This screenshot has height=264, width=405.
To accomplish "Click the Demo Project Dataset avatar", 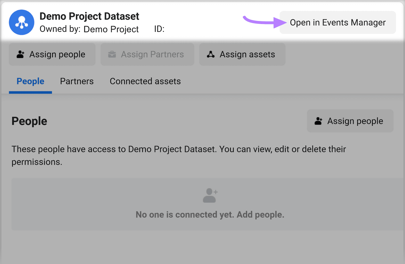I will coord(22,22).
